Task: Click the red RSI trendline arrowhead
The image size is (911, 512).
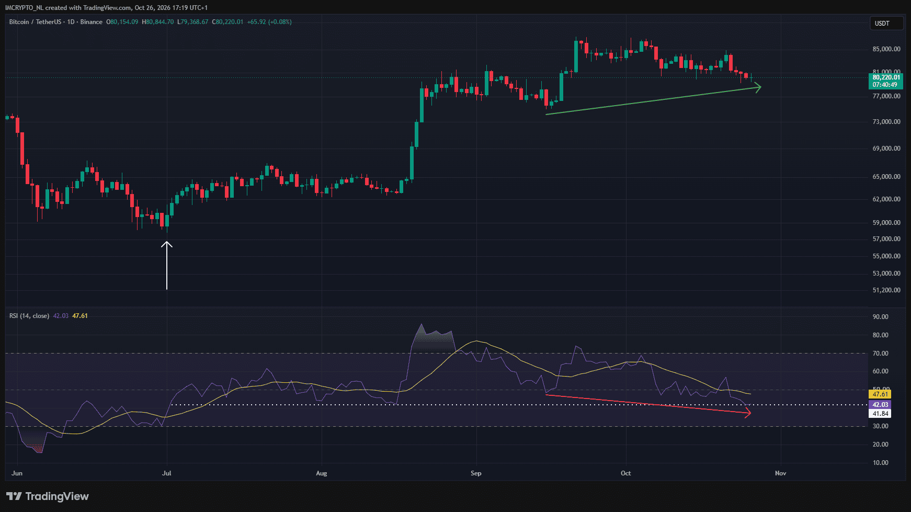Action: point(747,413)
